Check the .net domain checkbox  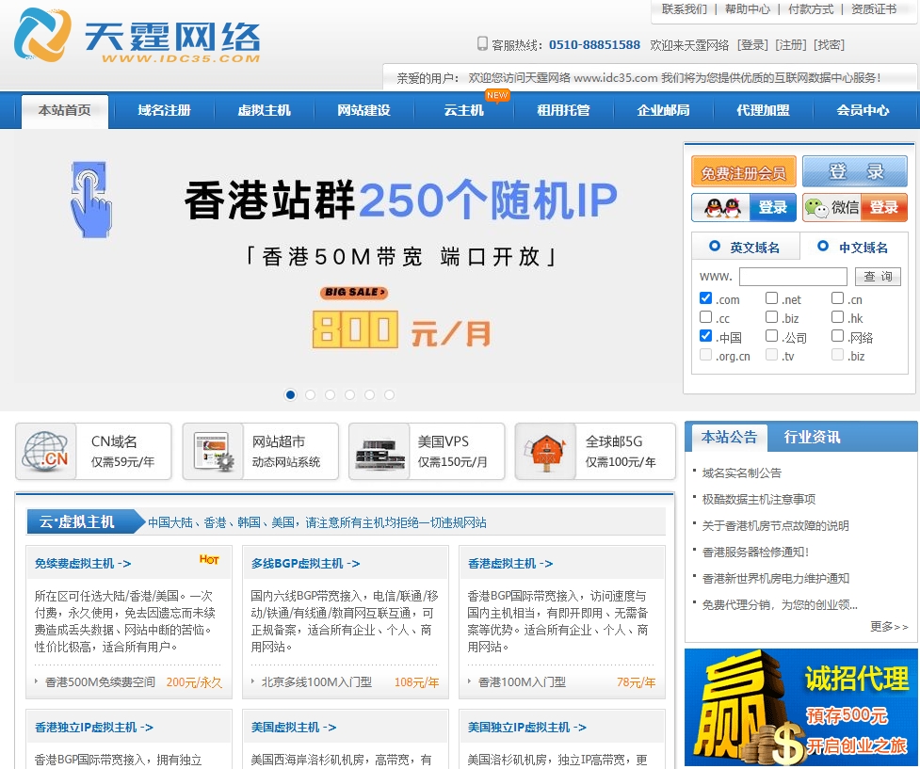[771, 298]
